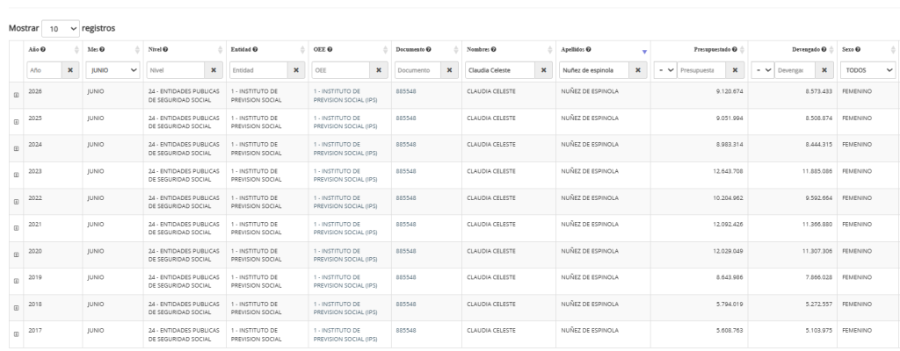Click the Sexo column help icon
This screenshot has height=351, width=900.
point(858,50)
